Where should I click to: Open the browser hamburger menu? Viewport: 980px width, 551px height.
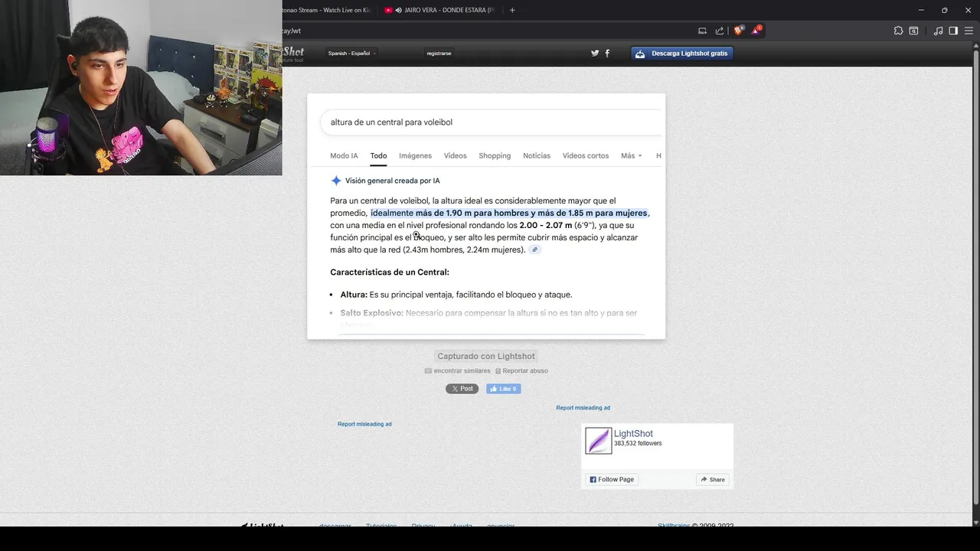coord(969,31)
